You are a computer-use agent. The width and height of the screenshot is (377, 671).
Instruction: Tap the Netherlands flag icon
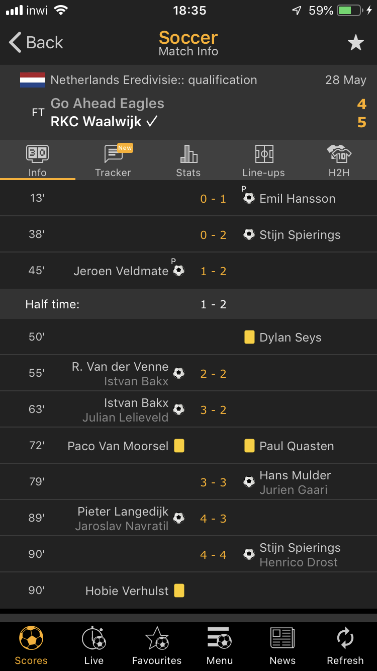point(33,80)
